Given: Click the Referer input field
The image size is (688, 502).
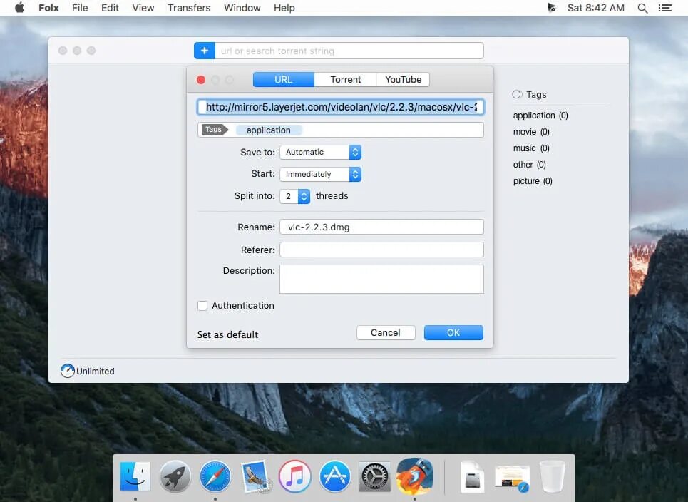Looking at the screenshot, I should tap(381, 250).
